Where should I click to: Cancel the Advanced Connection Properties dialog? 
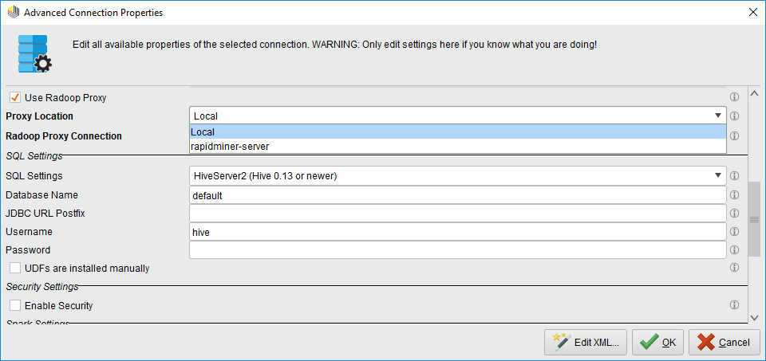pyautogui.click(x=725, y=343)
